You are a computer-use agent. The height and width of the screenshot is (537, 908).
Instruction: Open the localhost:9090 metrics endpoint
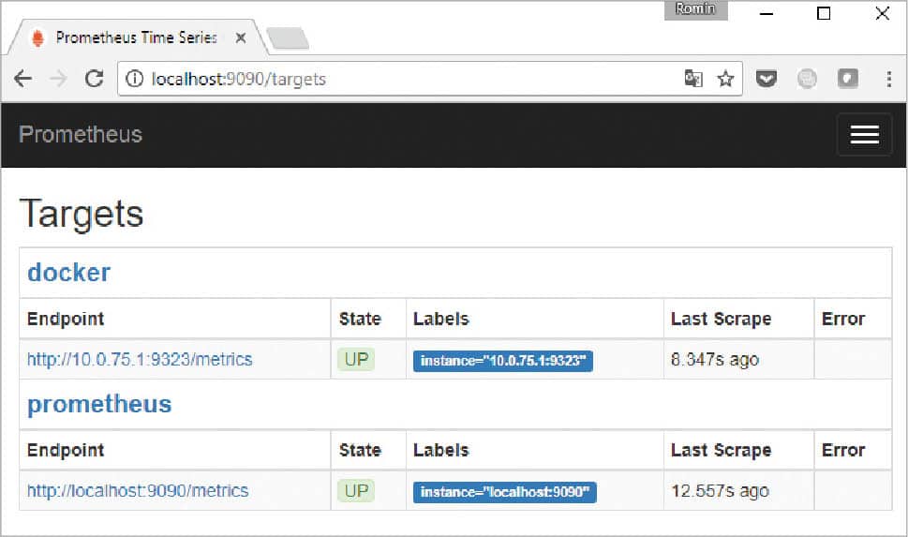tap(138, 490)
